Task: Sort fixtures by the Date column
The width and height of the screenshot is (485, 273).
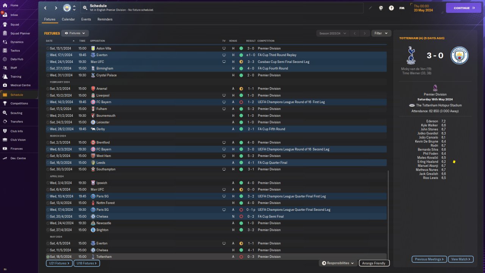Action: (49, 41)
